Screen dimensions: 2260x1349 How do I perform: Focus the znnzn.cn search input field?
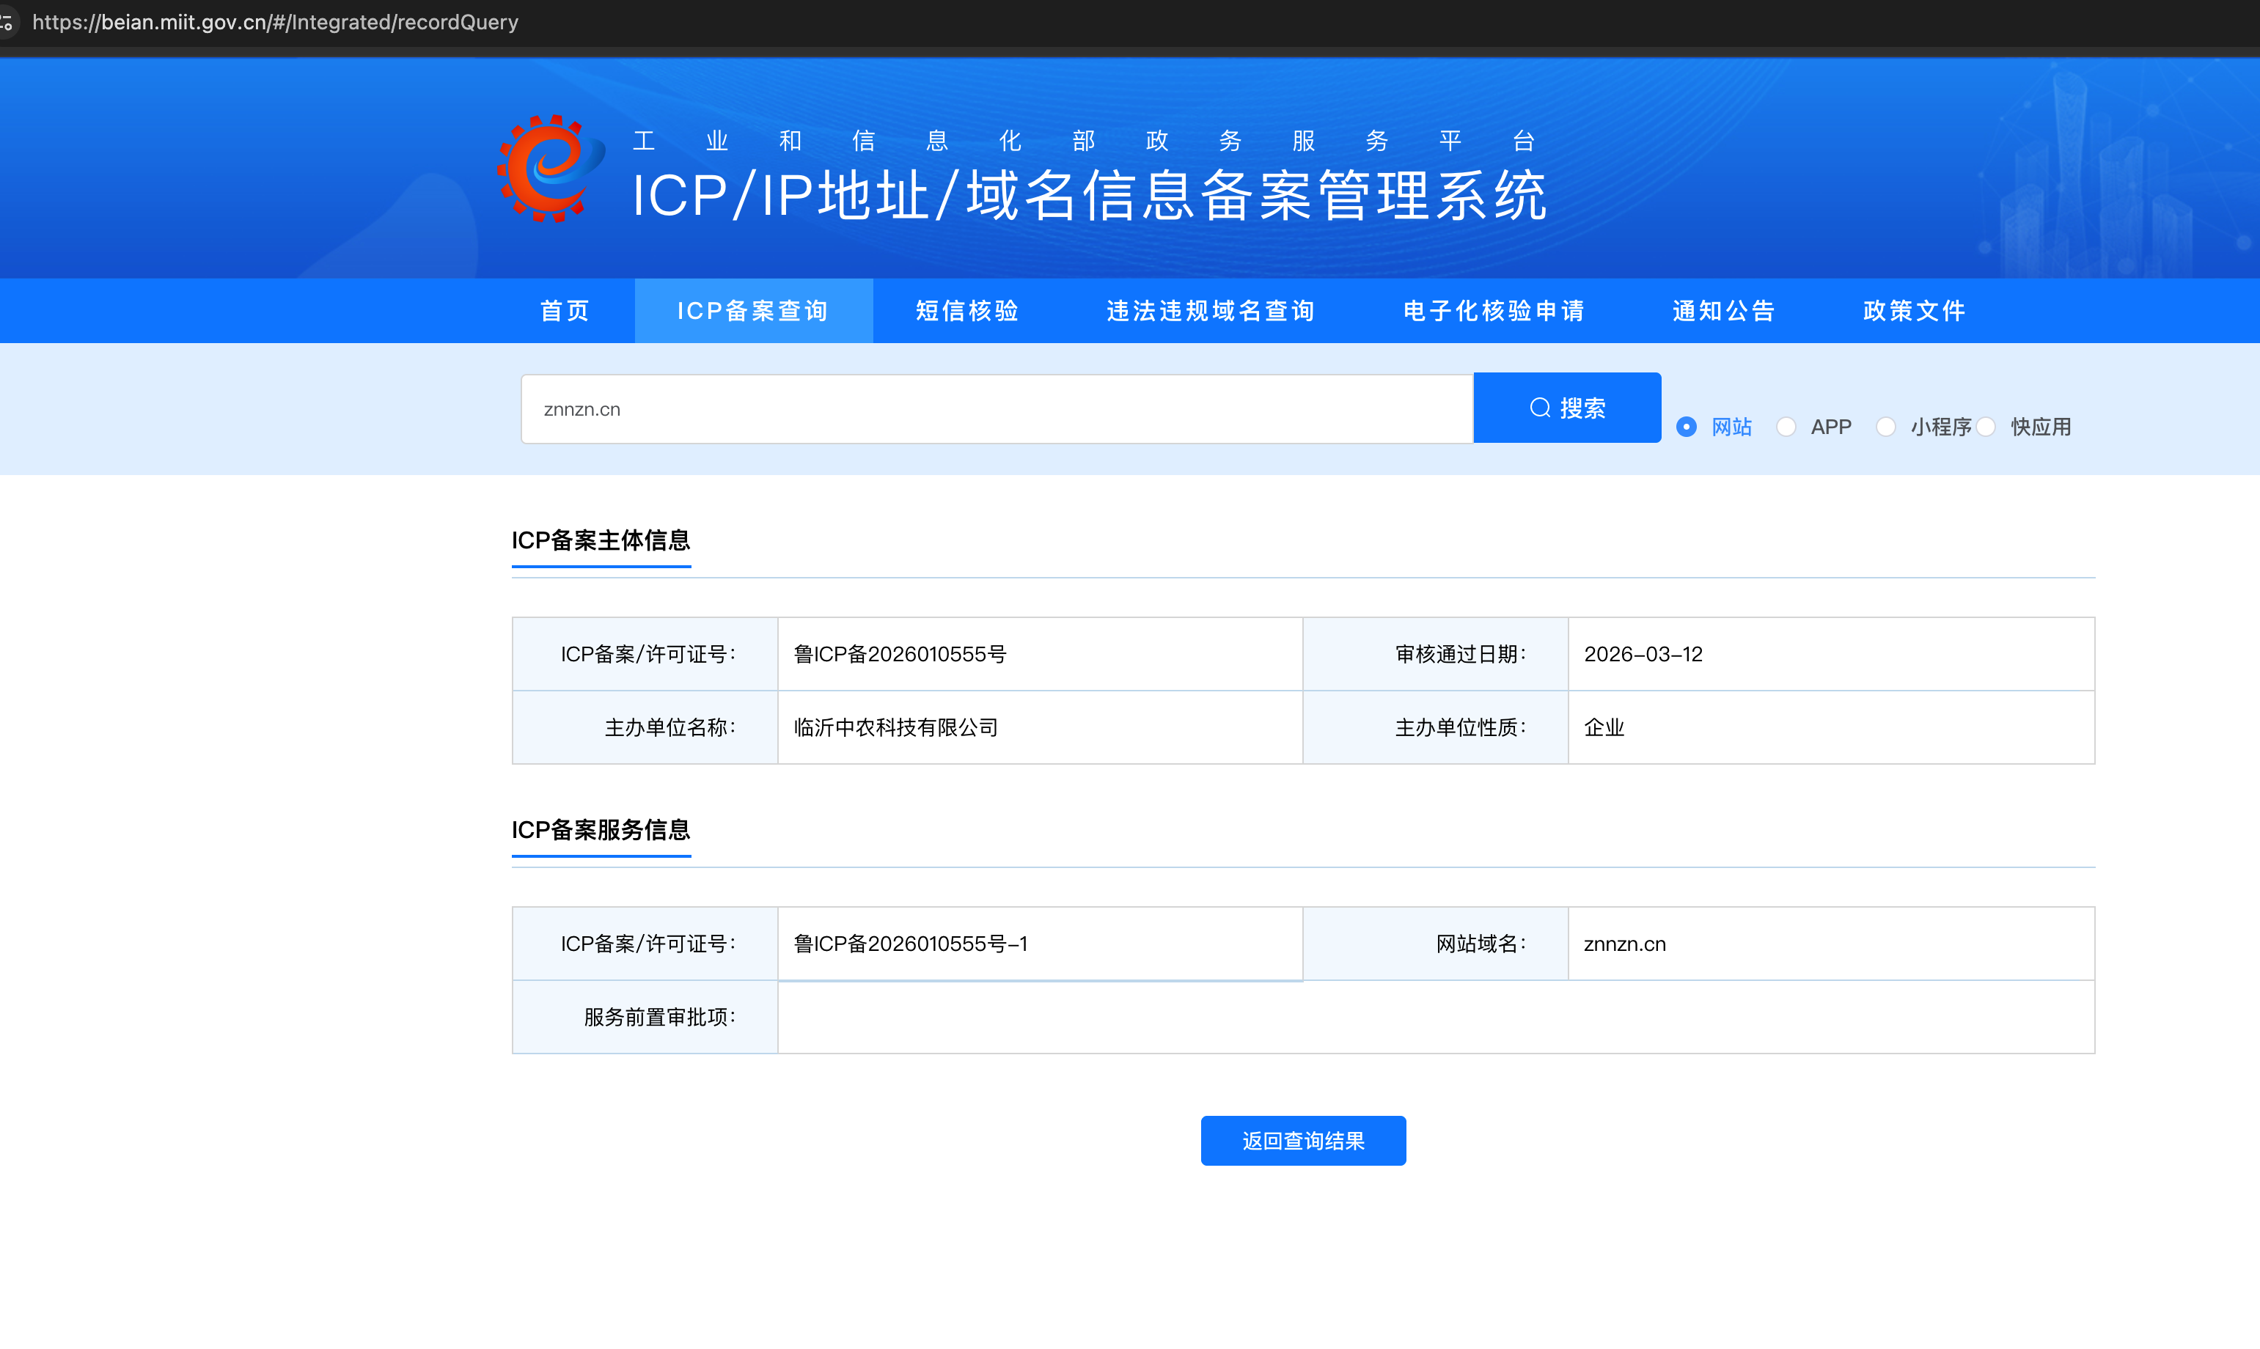996,409
